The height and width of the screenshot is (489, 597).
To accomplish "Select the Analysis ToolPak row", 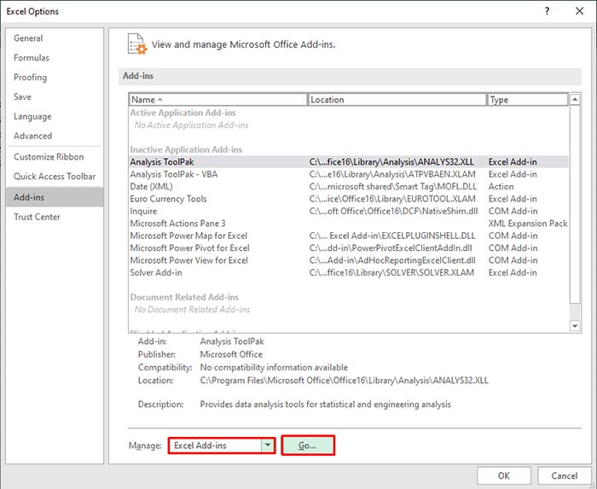I will pyautogui.click(x=348, y=162).
